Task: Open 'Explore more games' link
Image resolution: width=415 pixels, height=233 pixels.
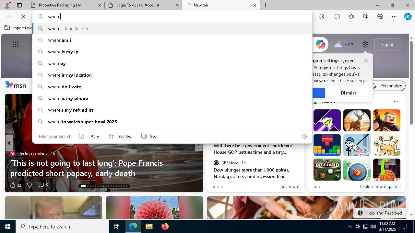Action: [380, 186]
